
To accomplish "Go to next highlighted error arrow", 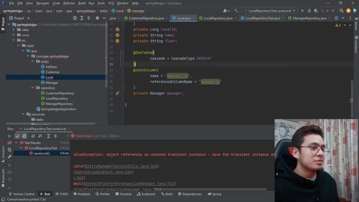I will point(350,25).
